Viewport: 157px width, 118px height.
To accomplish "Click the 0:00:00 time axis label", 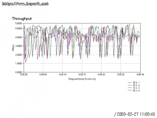I will 24,75.
